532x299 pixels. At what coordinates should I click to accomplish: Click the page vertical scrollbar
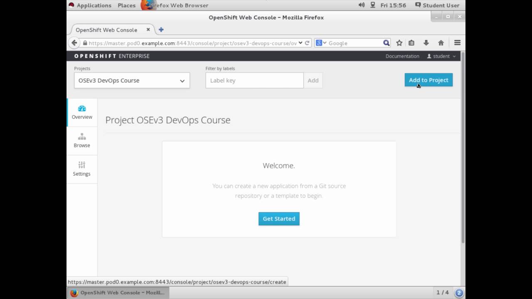(463, 148)
